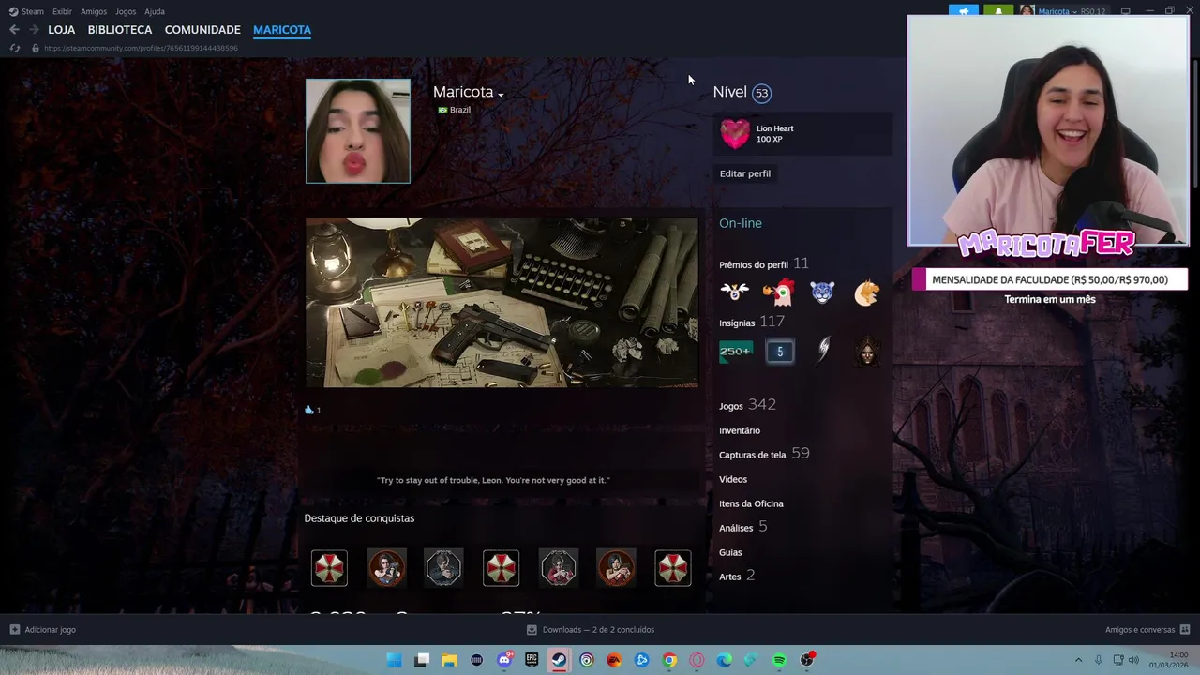Click the second achievement icon with a character portrait
The width and height of the screenshot is (1200, 675).
(x=386, y=568)
